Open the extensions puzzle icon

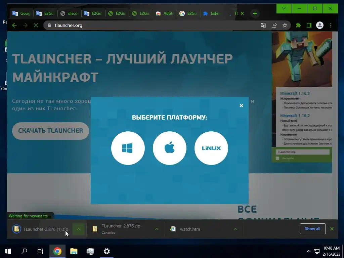click(x=298, y=26)
